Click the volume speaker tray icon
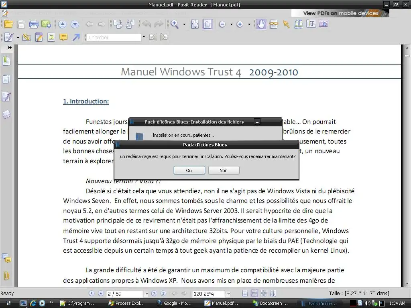 367,303
